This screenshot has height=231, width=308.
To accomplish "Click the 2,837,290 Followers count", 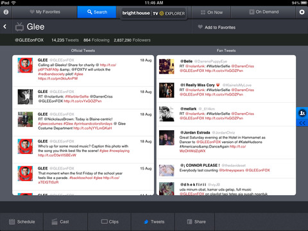I will 132,40.
